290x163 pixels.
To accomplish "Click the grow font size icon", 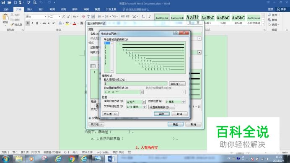I will coord(64,17).
